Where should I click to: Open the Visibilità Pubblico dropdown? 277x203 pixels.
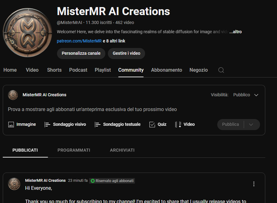[246, 95]
